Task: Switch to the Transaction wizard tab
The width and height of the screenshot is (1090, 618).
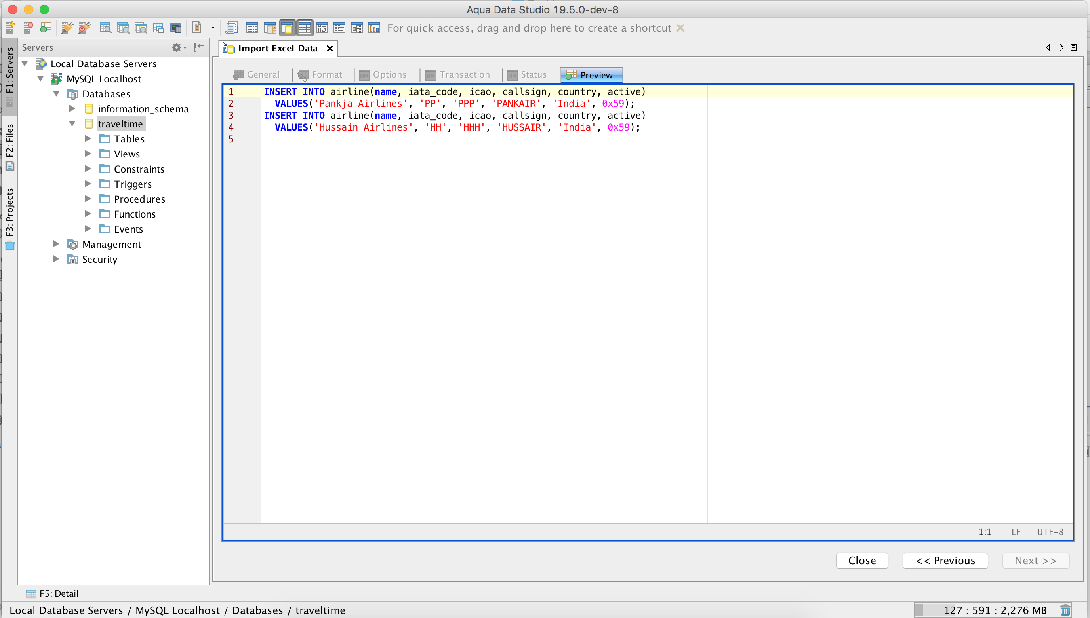Action: pos(458,75)
